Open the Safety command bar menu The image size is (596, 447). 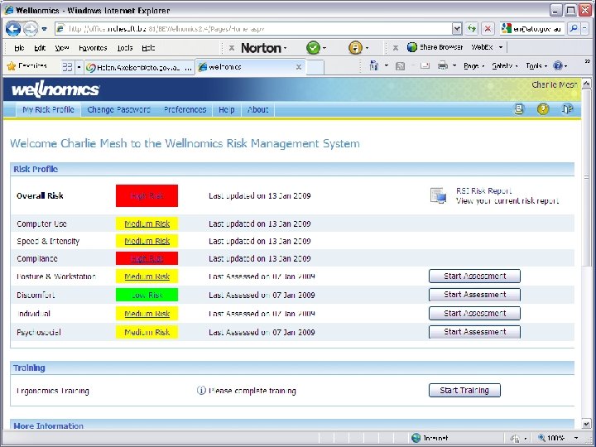pyautogui.click(x=505, y=66)
